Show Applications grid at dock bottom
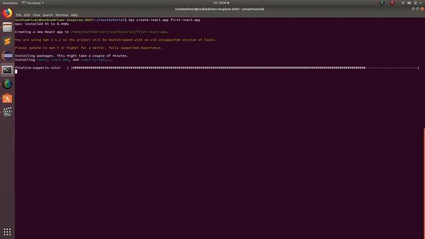This screenshot has width=425, height=239. tap(7, 232)
